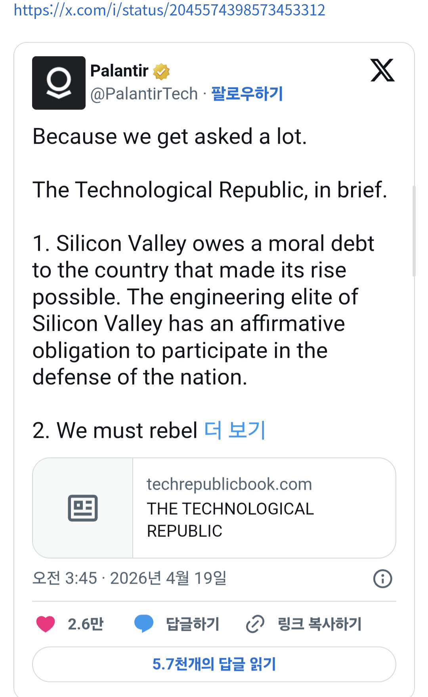Open Palantir profile avatar
Screen dimensions: 428x697
coord(59,83)
